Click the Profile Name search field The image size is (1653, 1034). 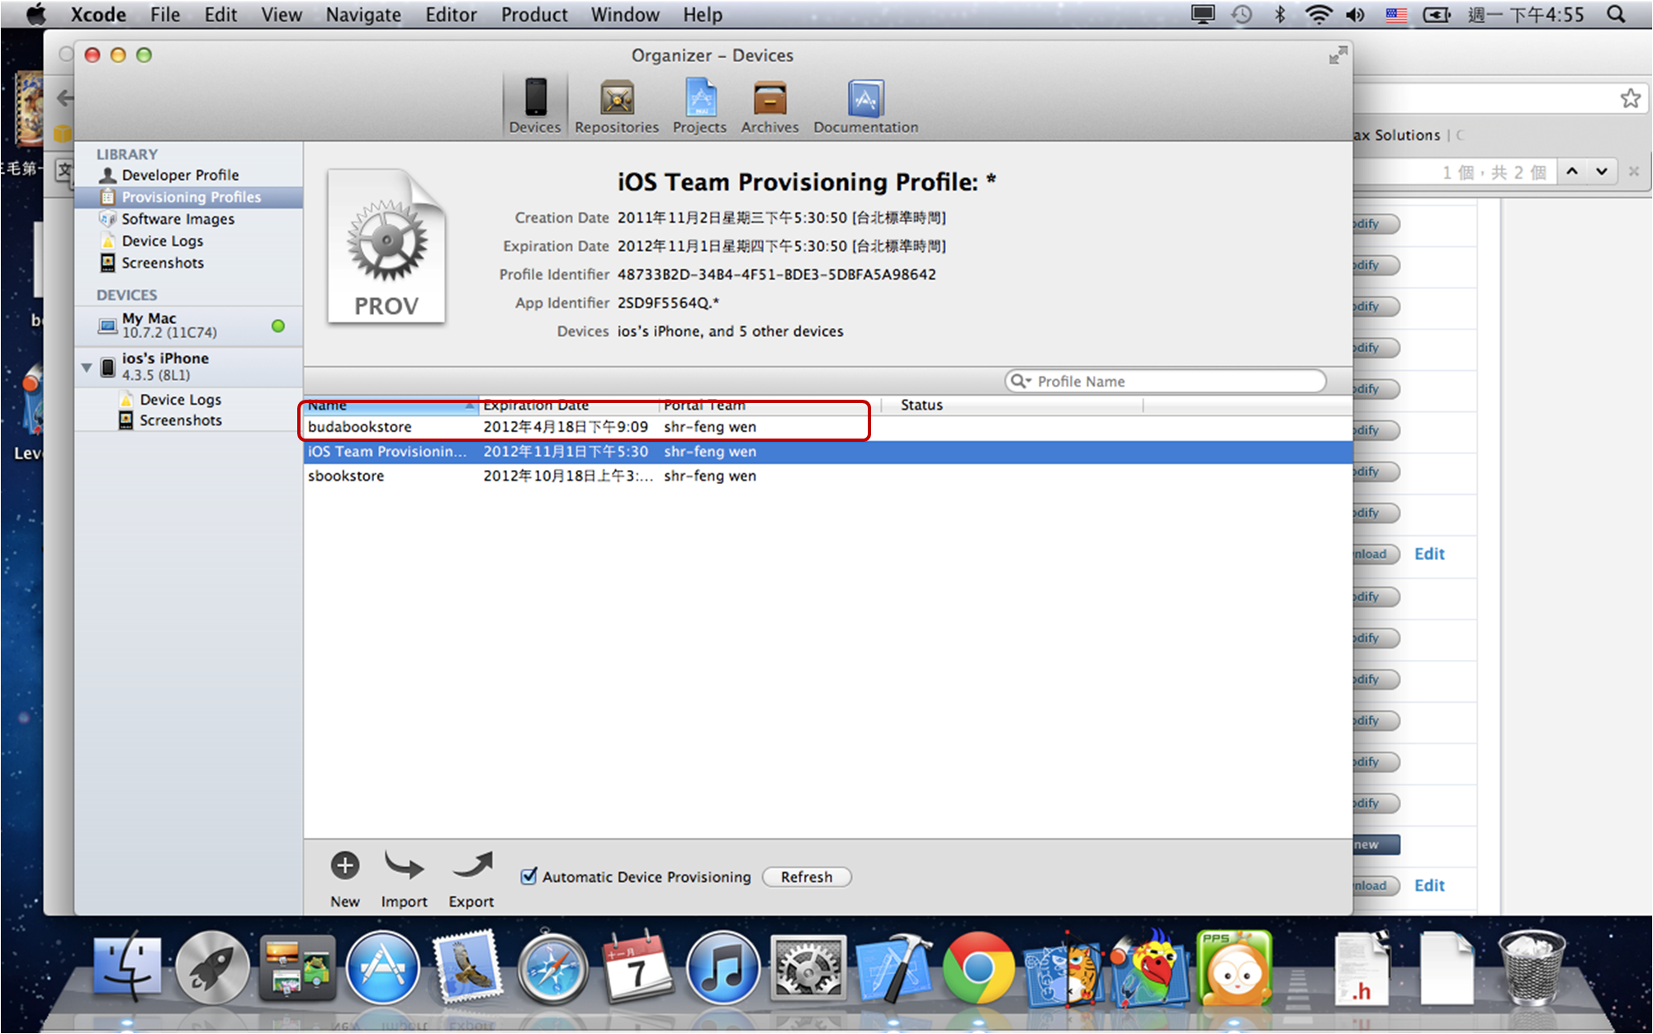1165,382
